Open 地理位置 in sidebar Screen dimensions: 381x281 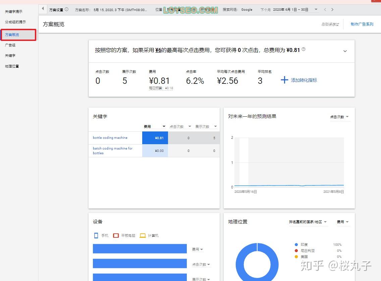(12, 66)
